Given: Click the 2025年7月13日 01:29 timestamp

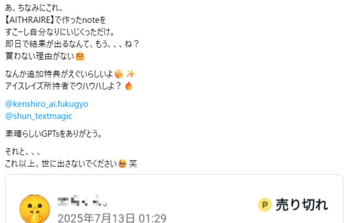Looking at the screenshot, I should [112, 219].
